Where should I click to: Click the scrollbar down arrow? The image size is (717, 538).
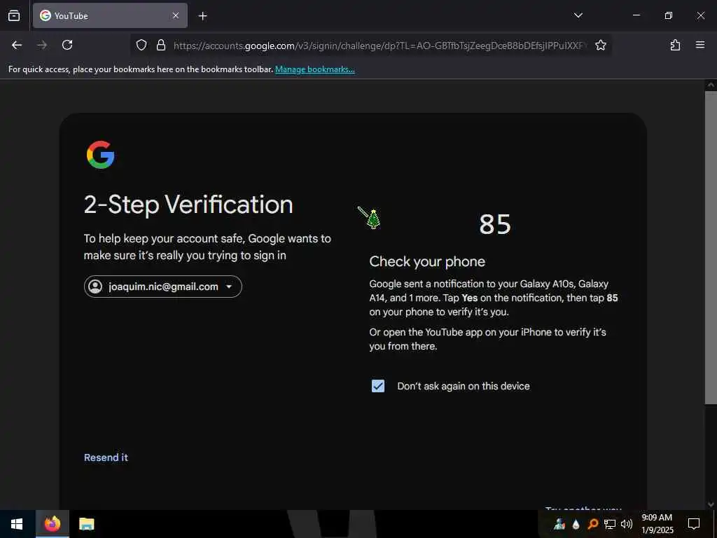[711, 504]
